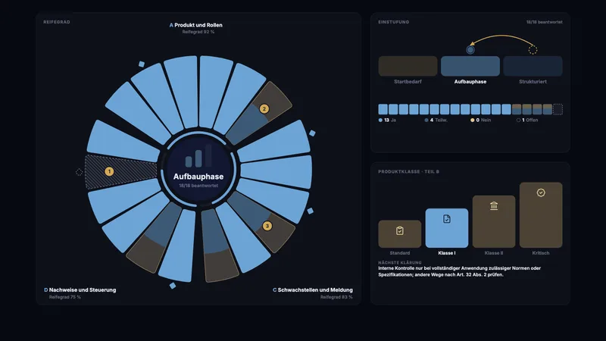Click the 'D Nachweise und Steuerung' section heading
Viewport: 606px width, 341px height.
(x=80, y=290)
